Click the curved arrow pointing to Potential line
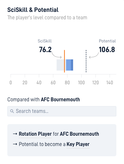Screen dimensions: 124x164 [94, 55]
